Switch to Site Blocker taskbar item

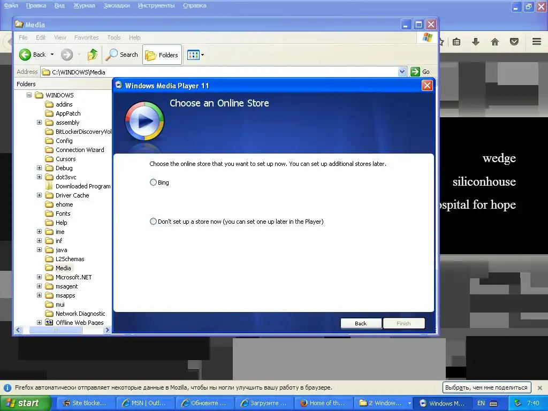(x=86, y=403)
